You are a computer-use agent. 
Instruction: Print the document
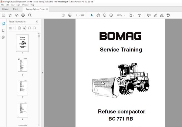coord(23,15)
